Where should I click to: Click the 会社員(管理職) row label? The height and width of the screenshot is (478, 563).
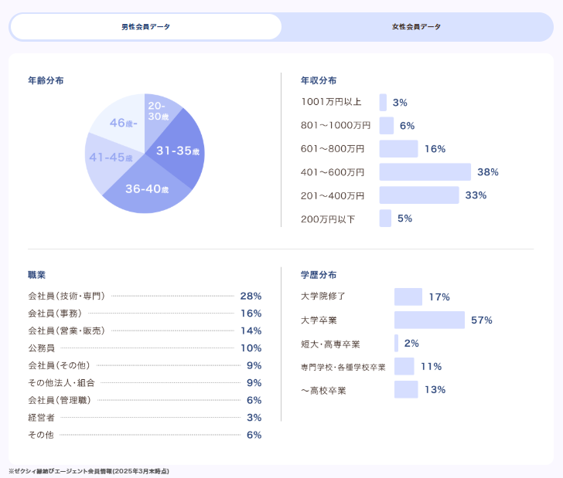[x=60, y=400]
